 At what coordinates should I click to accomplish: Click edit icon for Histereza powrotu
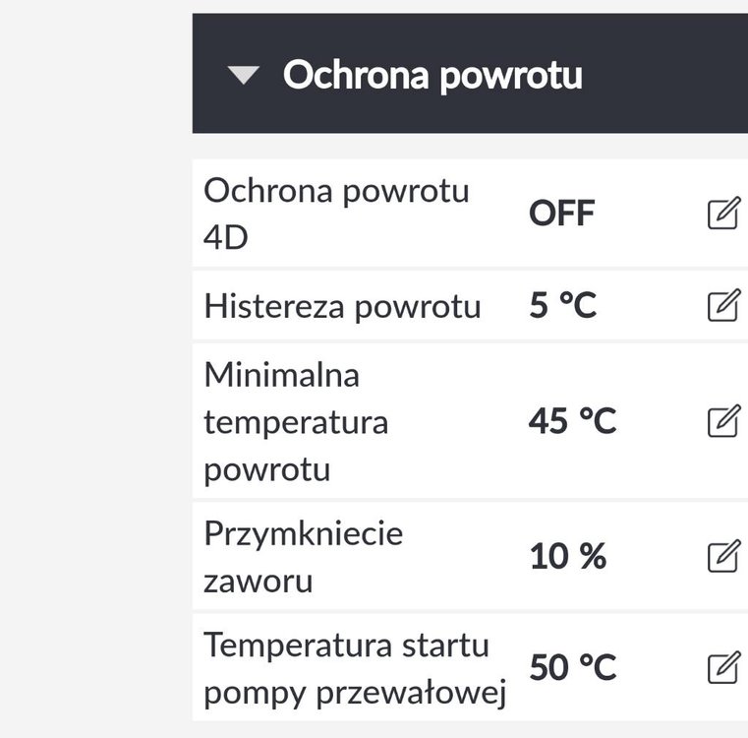[722, 306]
